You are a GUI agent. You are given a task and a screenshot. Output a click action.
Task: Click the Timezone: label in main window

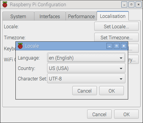pos(15,38)
